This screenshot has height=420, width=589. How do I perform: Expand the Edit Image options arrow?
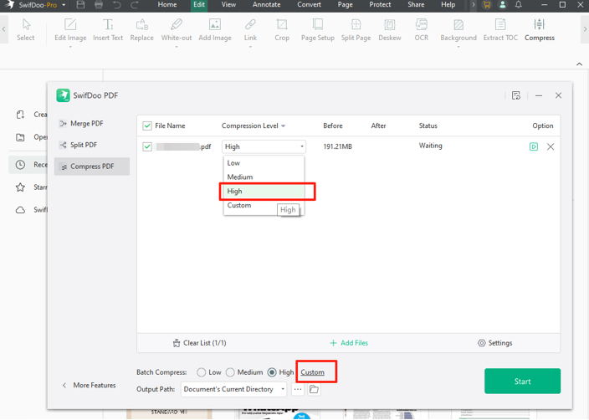(70, 47)
